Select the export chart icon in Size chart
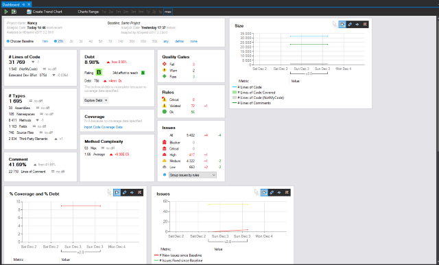Screen dimensions: 439x265 (x=342, y=24)
